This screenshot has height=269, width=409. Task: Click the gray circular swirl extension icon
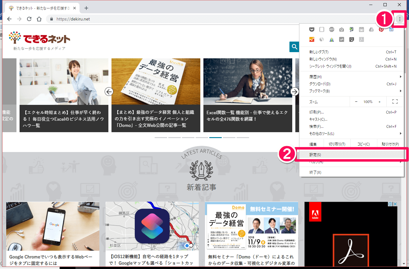click(x=322, y=39)
